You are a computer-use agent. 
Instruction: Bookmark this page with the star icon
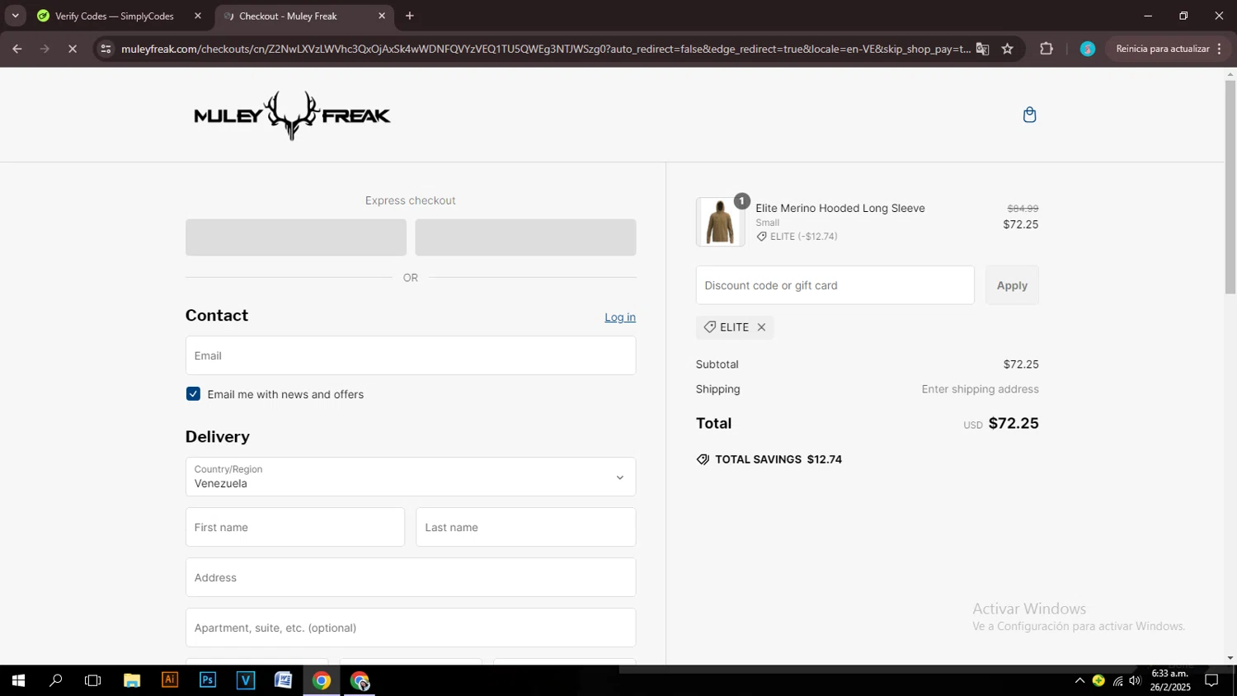[x=1007, y=49]
